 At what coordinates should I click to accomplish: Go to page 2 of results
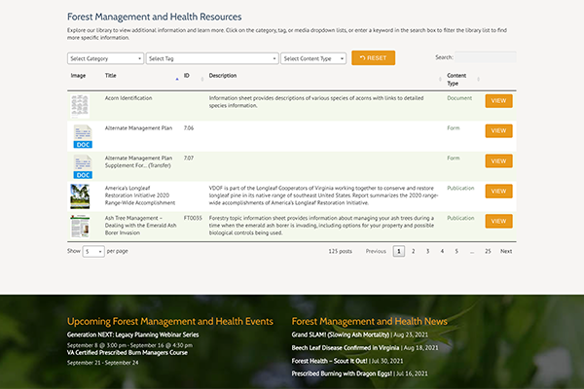coord(413,251)
